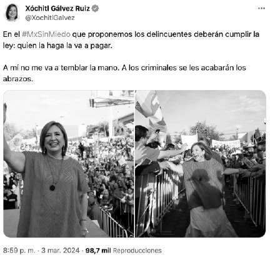270x260 pixels.
Task: Open left photo of woman waving
Action: [69, 164]
